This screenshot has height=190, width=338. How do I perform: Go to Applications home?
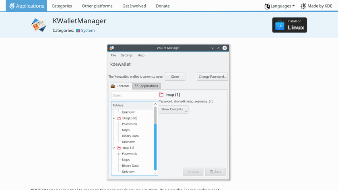pos(26,6)
